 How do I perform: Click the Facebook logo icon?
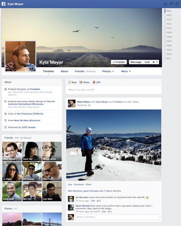(3, 4)
